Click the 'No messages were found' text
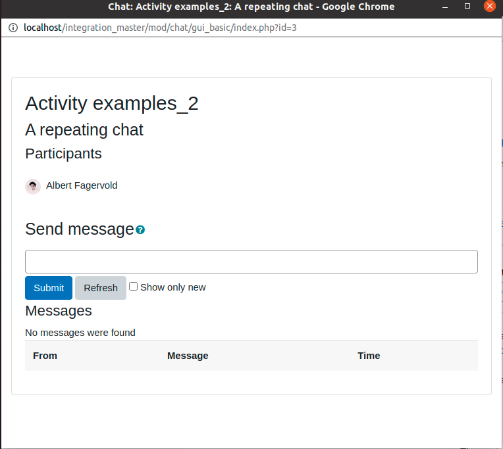This screenshot has height=449, width=503. click(80, 333)
